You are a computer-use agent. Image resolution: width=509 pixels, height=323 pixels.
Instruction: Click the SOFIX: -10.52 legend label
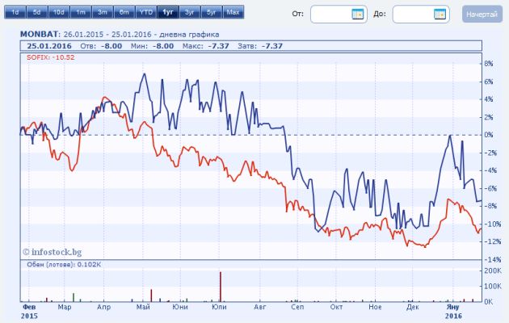point(51,57)
